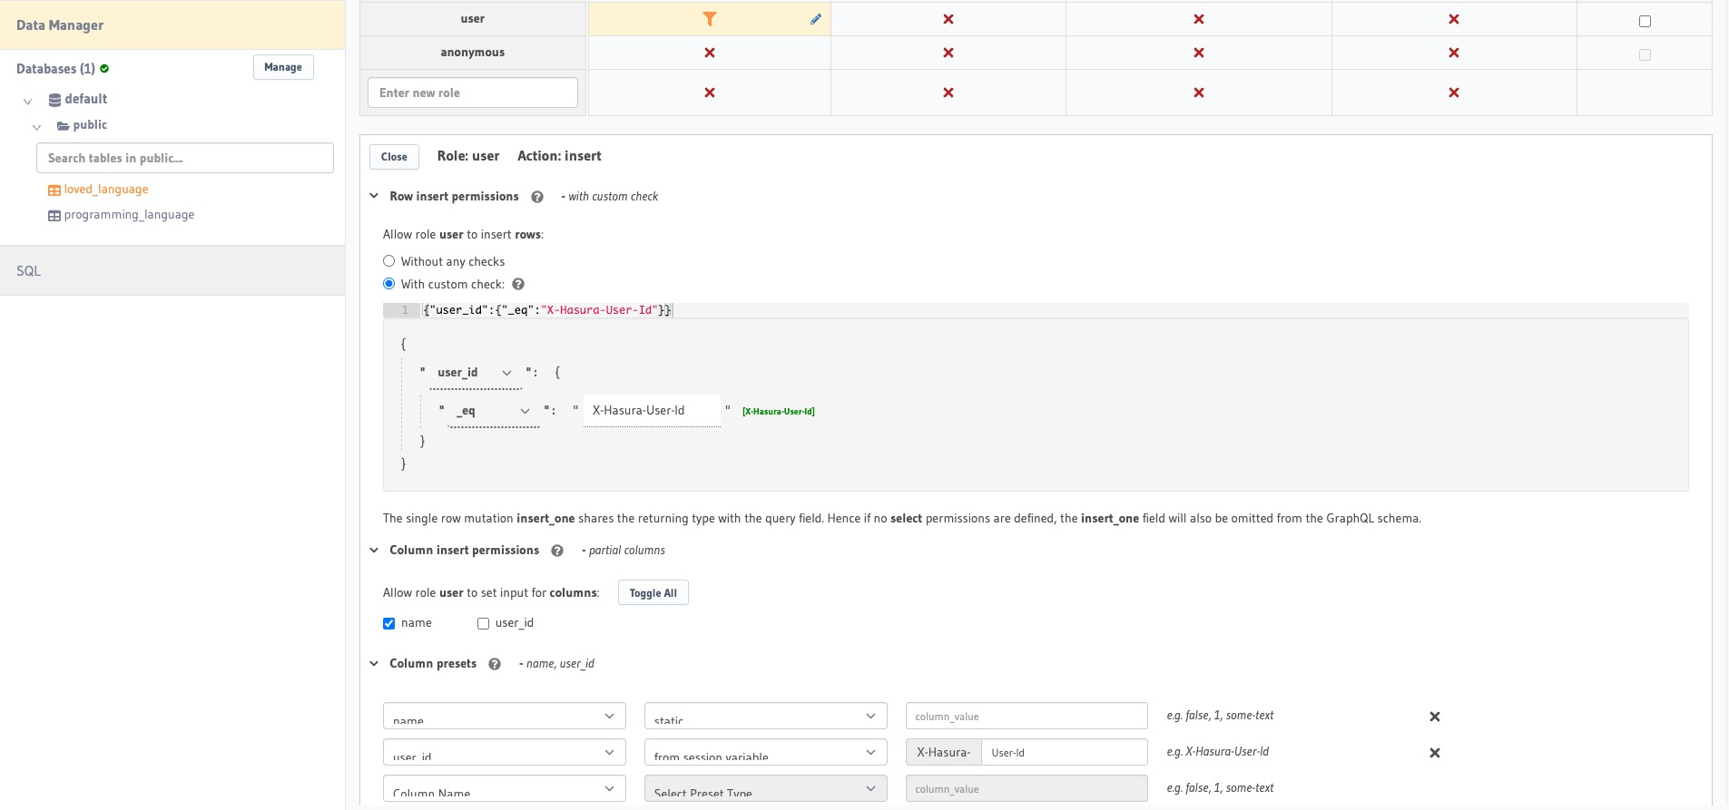
Task: Click the Enter new role input field
Action: (473, 93)
